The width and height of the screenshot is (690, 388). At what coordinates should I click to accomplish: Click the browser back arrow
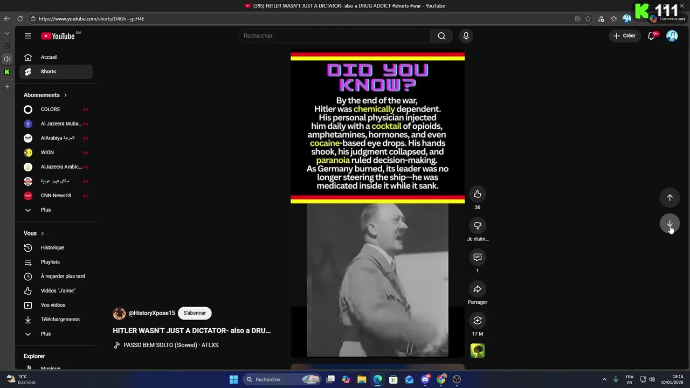7,18
